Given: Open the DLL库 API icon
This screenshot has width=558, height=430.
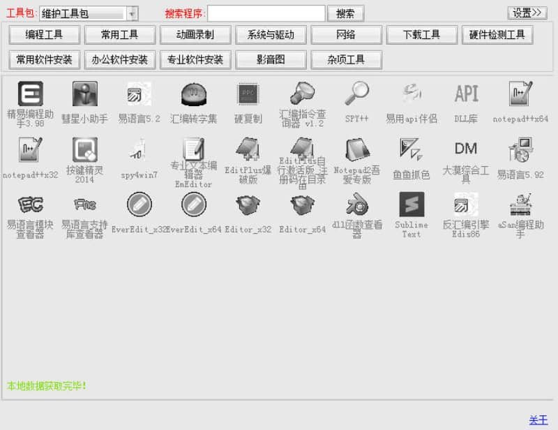Looking at the screenshot, I should click(x=466, y=94).
